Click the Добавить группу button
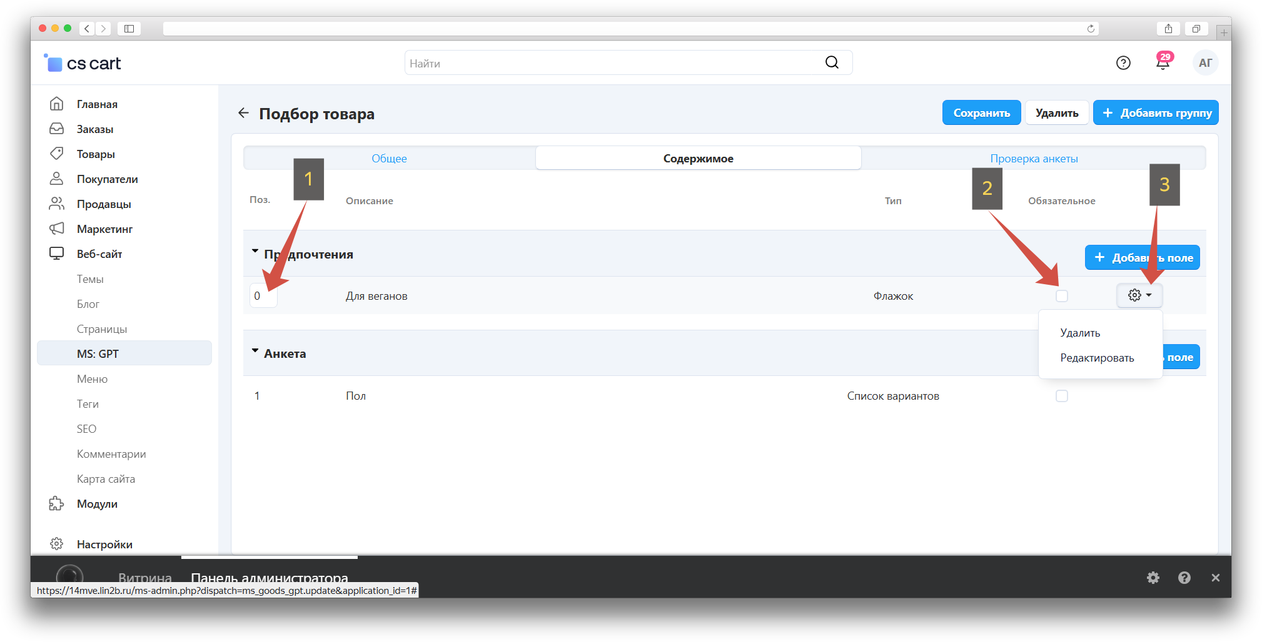This screenshot has height=642, width=1262. [x=1155, y=113]
